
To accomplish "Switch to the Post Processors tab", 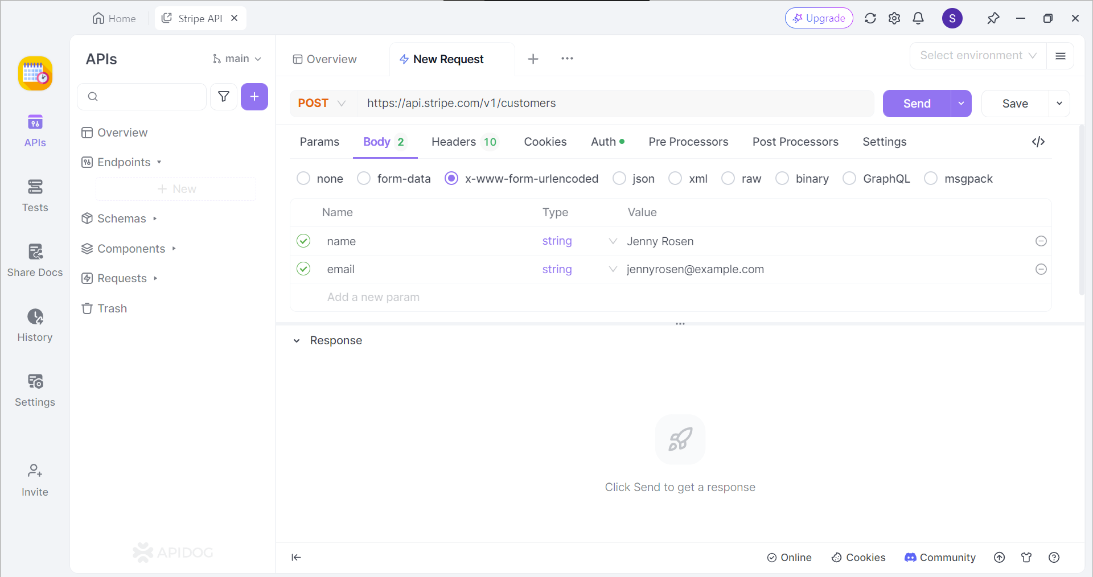I will 795,142.
